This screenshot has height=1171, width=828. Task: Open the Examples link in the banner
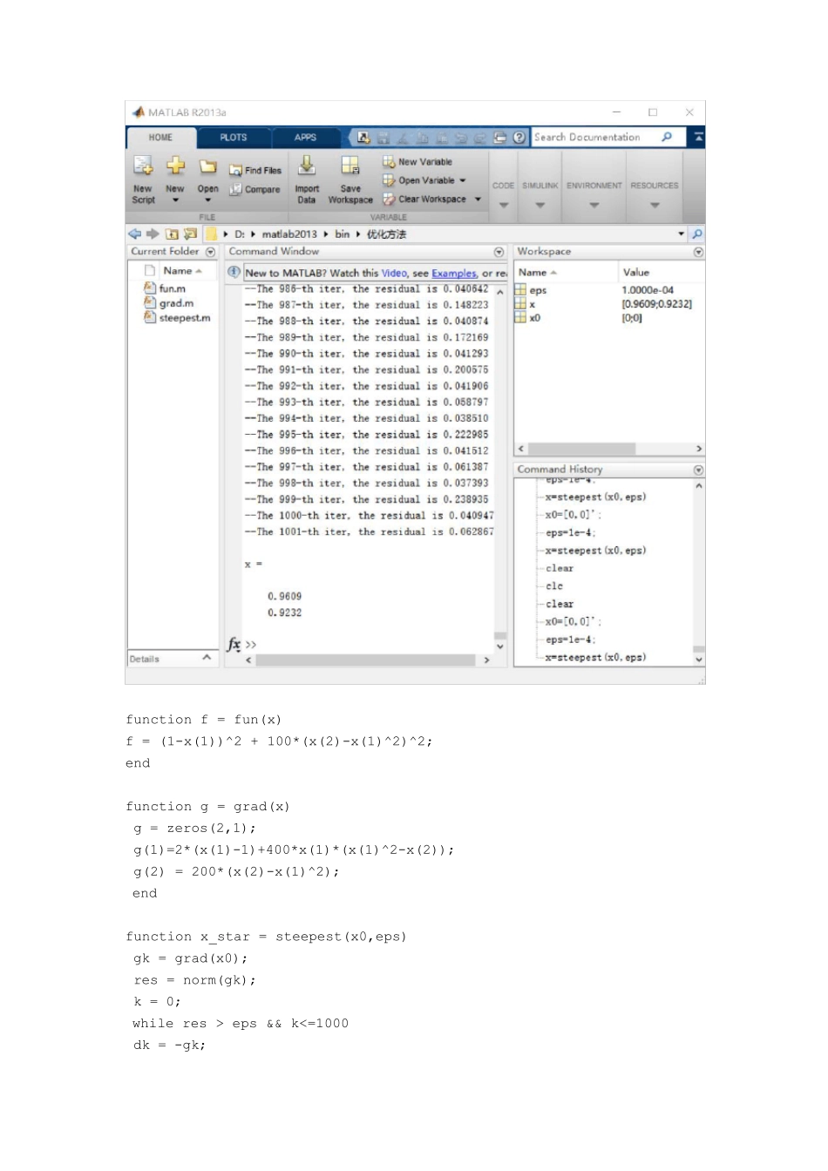[x=454, y=274]
